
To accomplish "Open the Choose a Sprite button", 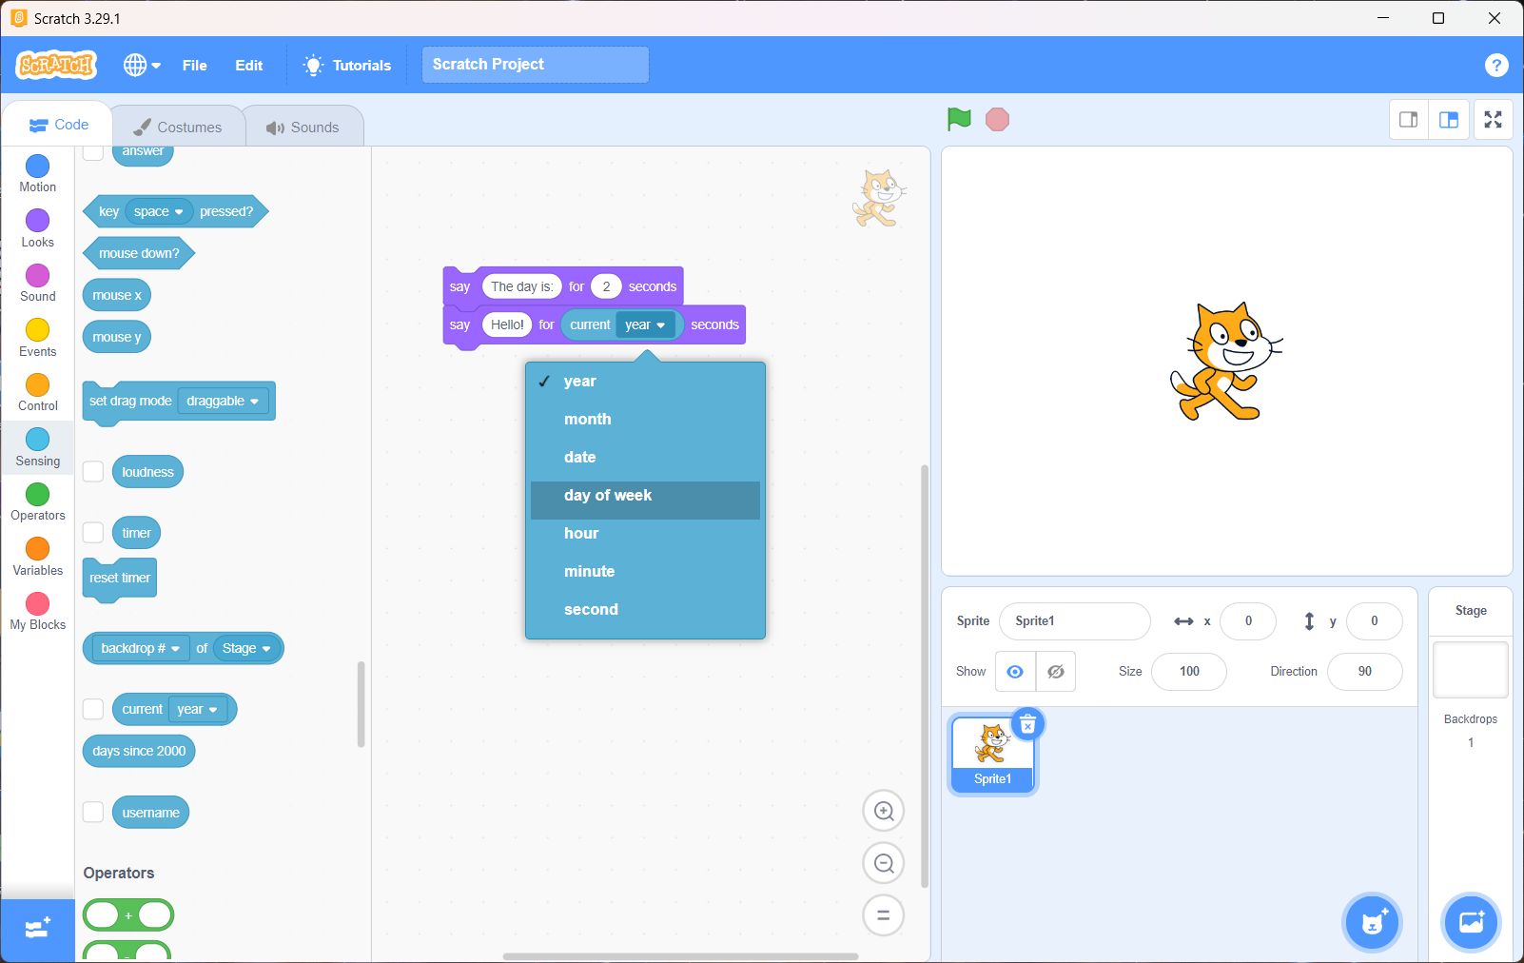I will (x=1372, y=922).
